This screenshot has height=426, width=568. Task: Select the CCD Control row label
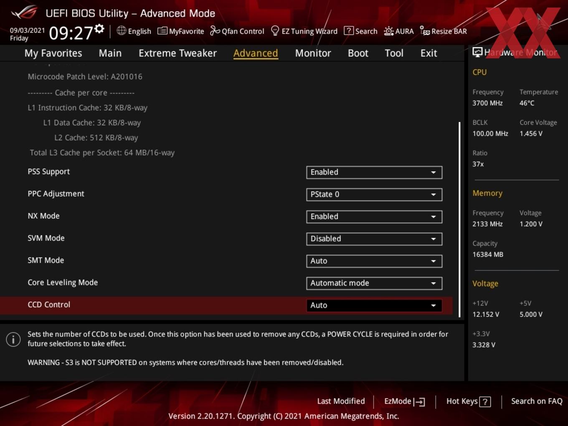pyautogui.click(x=49, y=304)
